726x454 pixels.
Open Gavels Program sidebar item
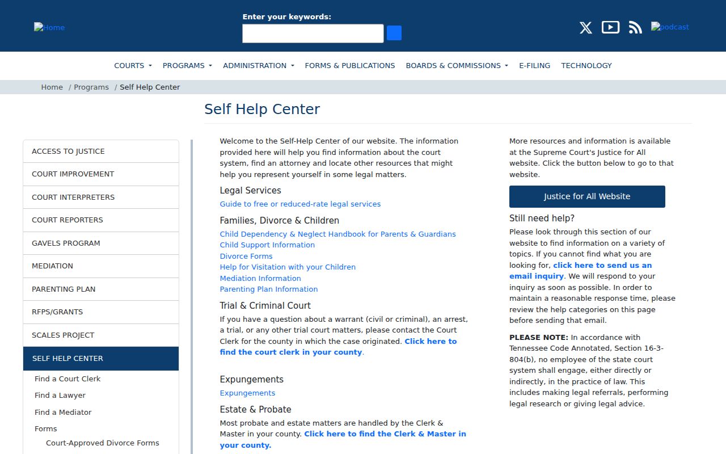click(x=101, y=243)
